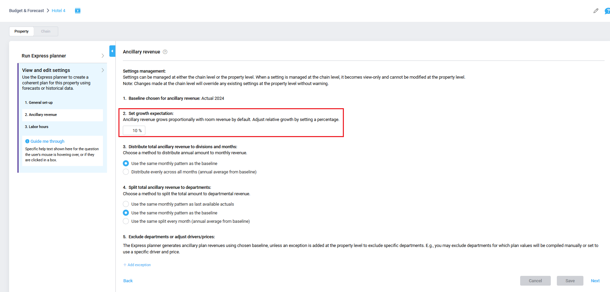This screenshot has width=610, height=292.
Task: Select distribute using same monthly pattern as baseline
Action: click(x=126, y=163)
